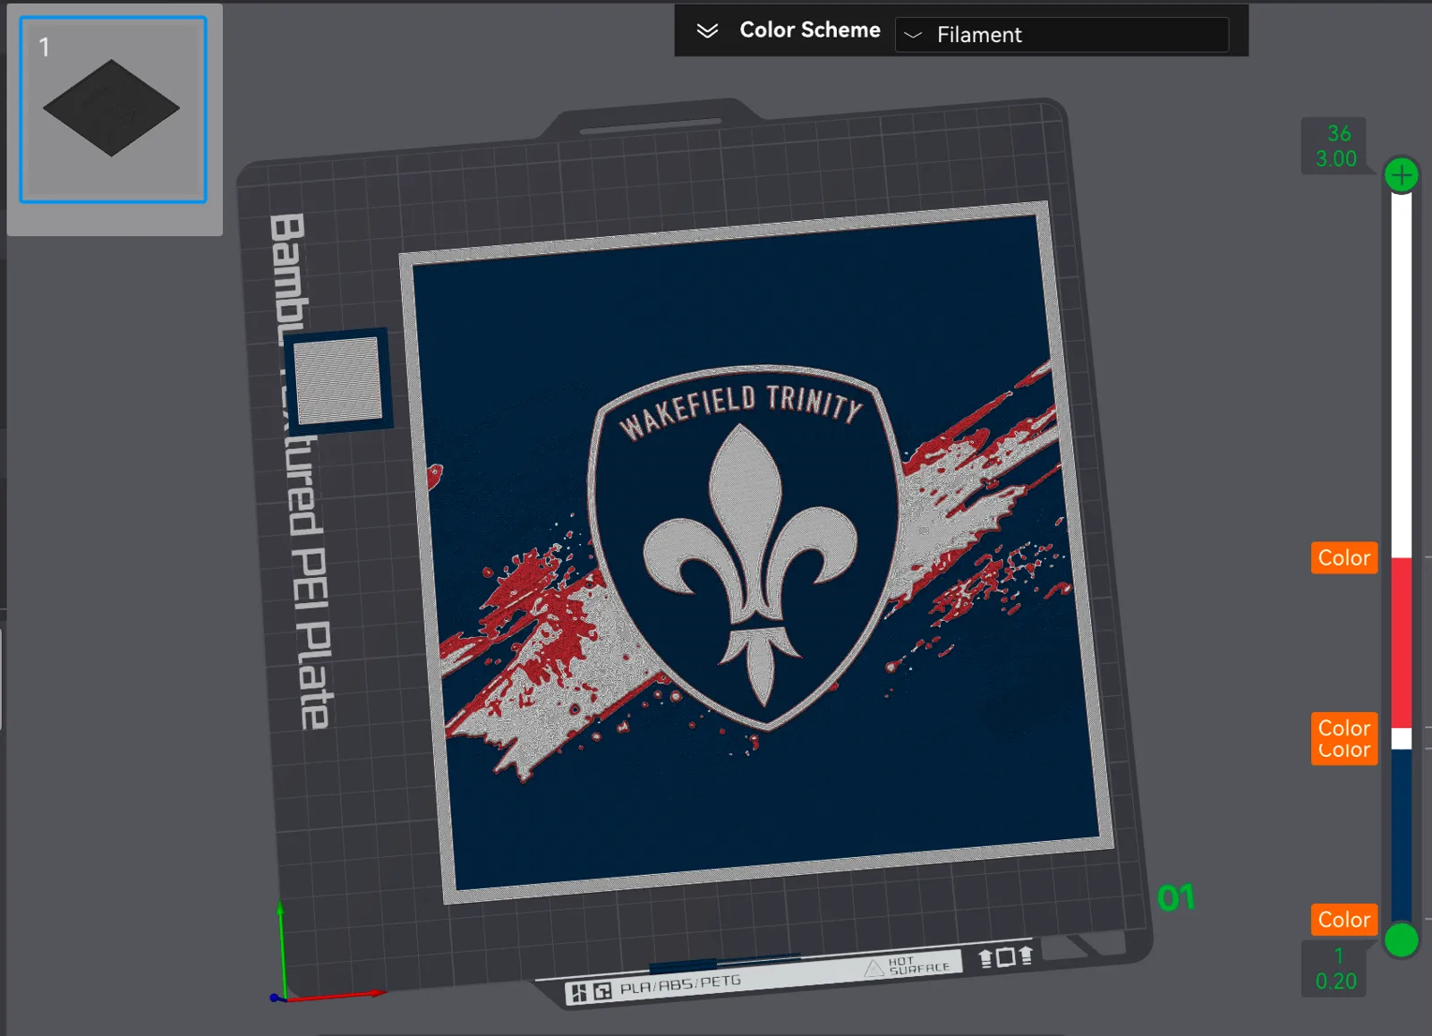The image size is (1432, 1036).
Task: Click the top Color change marker
Action: [x=1343, y=557]
